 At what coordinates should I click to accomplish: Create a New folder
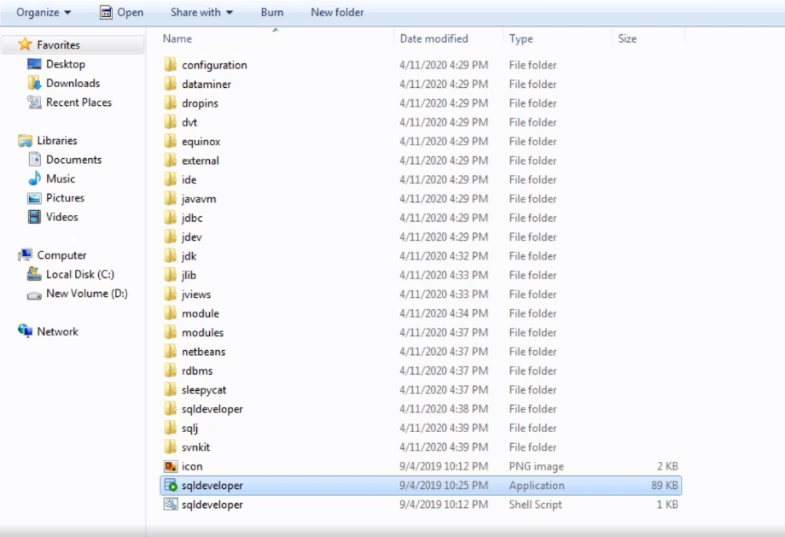337,12
